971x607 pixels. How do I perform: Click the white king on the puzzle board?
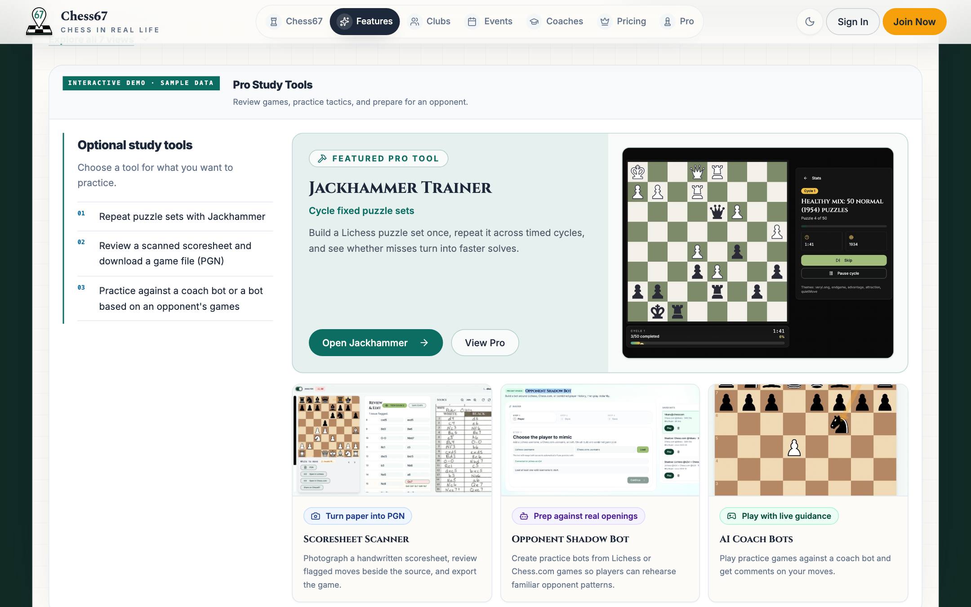coord(637,172)
